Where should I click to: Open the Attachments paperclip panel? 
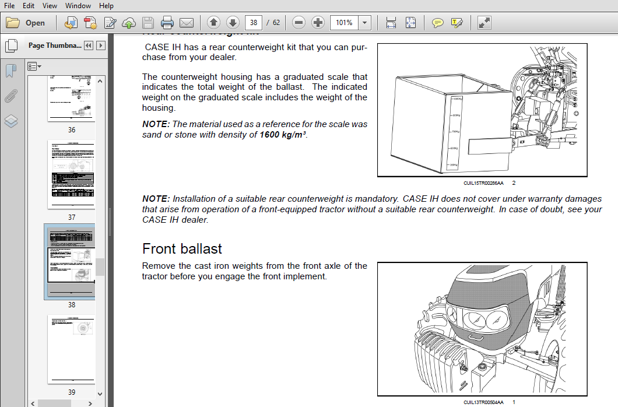click(11, 96)
